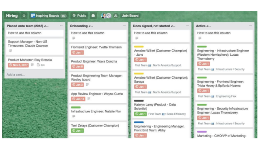Open Product Engineer: Wava Concha card

coord(98,64)
